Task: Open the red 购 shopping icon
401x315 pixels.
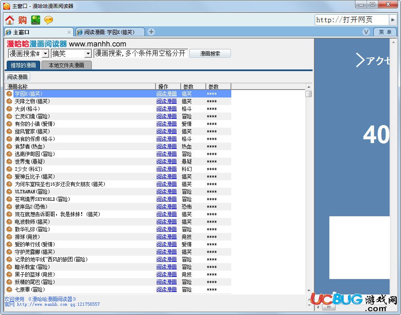Action: pos(23,20)
